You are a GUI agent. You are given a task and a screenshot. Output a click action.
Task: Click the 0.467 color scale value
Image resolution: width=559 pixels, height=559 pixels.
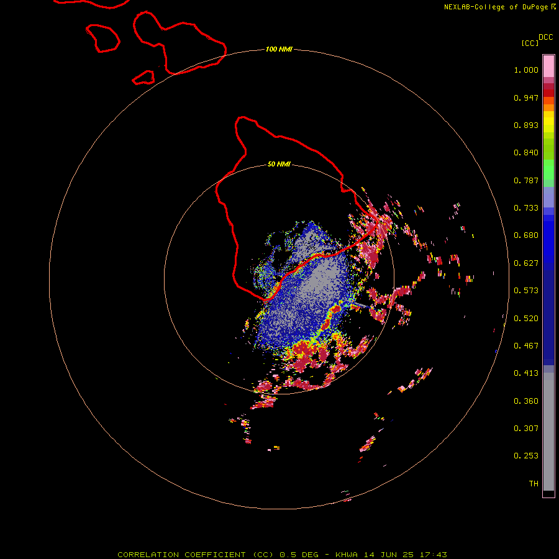click(526, 346)
